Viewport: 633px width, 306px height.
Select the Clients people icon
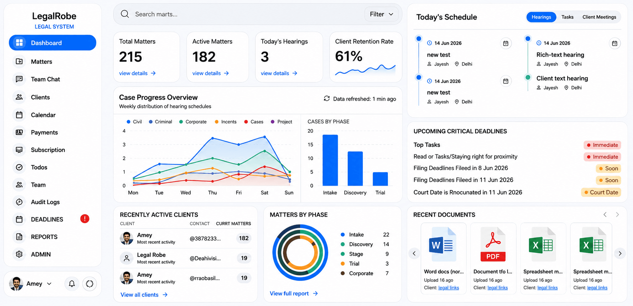(19, 97)
